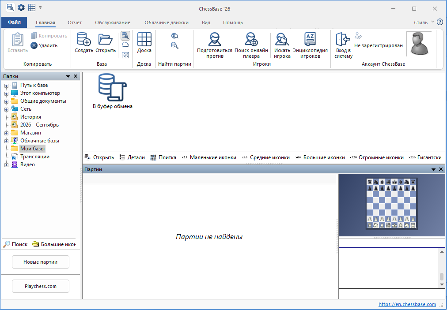Open the Файл menu
Viewport: 447px width, 310px height.
coord(14,22)
